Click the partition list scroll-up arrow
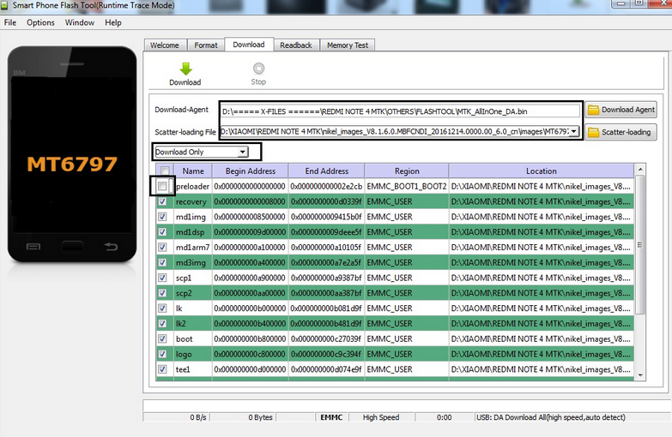This screenshot has height=437, width=672. (640, 170)
